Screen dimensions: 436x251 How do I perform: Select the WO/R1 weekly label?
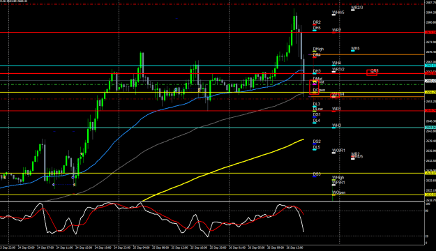[338, 151]
